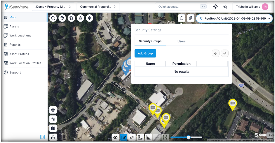Click the building/institution map icon

(x=80, y=18)
